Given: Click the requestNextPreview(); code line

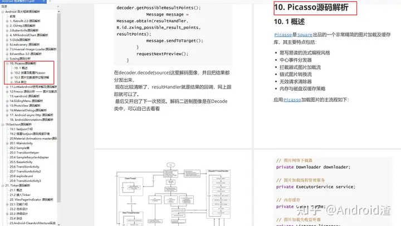Looking at the screenshot, I should coord(163,54).
